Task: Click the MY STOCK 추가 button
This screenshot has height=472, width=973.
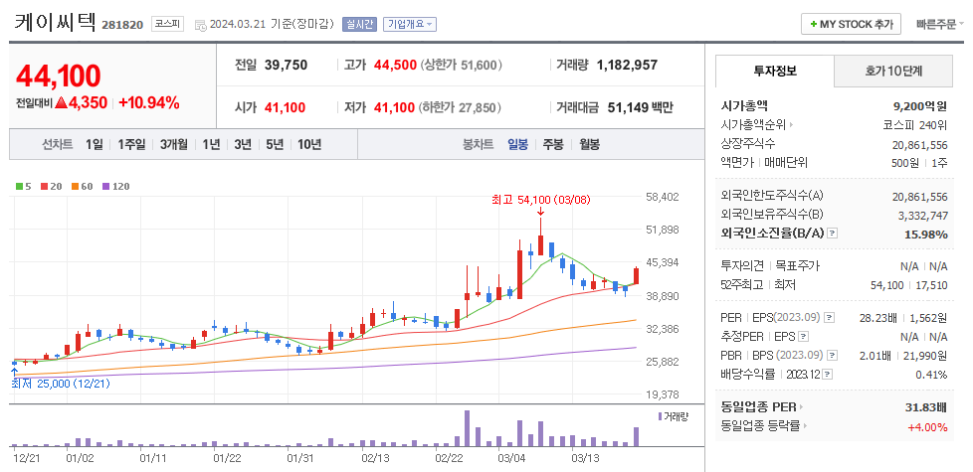Action: point(851,24)
